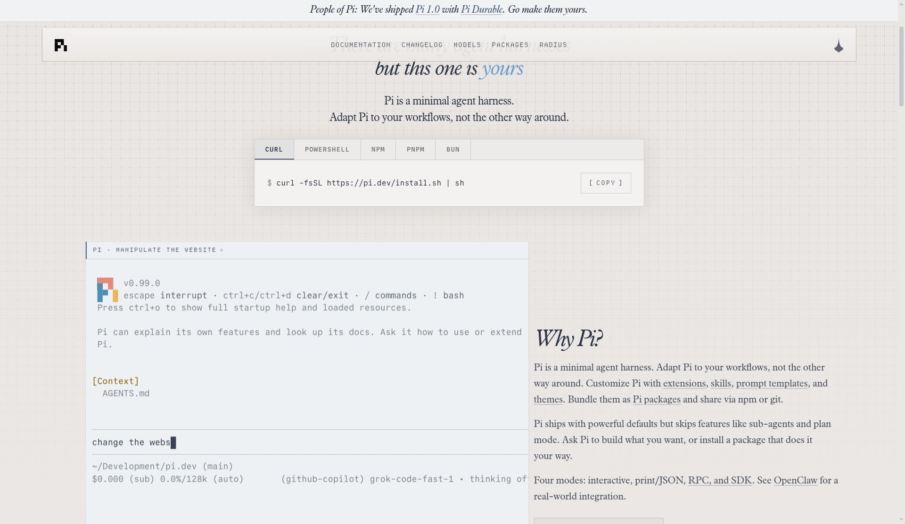
Task: Follow the Pi Durable banner link
Action: pos(482,9)
